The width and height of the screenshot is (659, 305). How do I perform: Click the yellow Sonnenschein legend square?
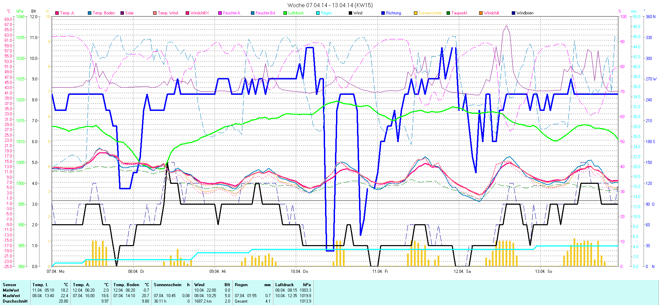pyautogui.click(x=416, y=13)
